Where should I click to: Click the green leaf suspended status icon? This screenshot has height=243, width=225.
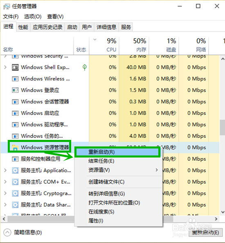click(85, 67)
